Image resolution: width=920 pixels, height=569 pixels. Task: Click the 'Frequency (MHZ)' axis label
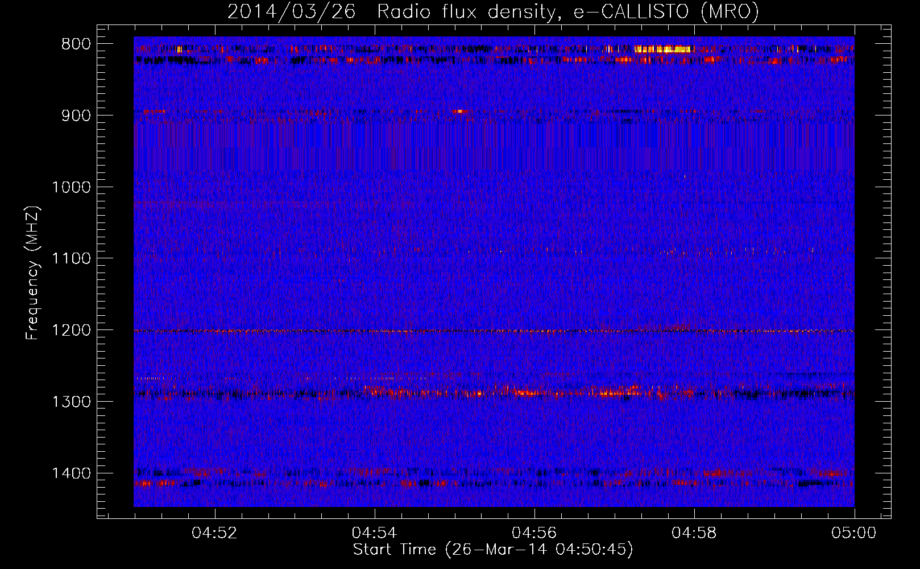pos(33,273)
